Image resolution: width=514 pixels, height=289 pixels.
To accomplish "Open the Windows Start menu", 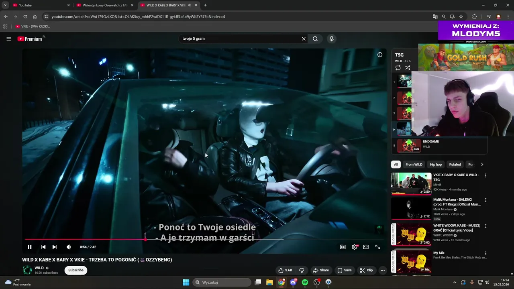I will coord(186,282).
